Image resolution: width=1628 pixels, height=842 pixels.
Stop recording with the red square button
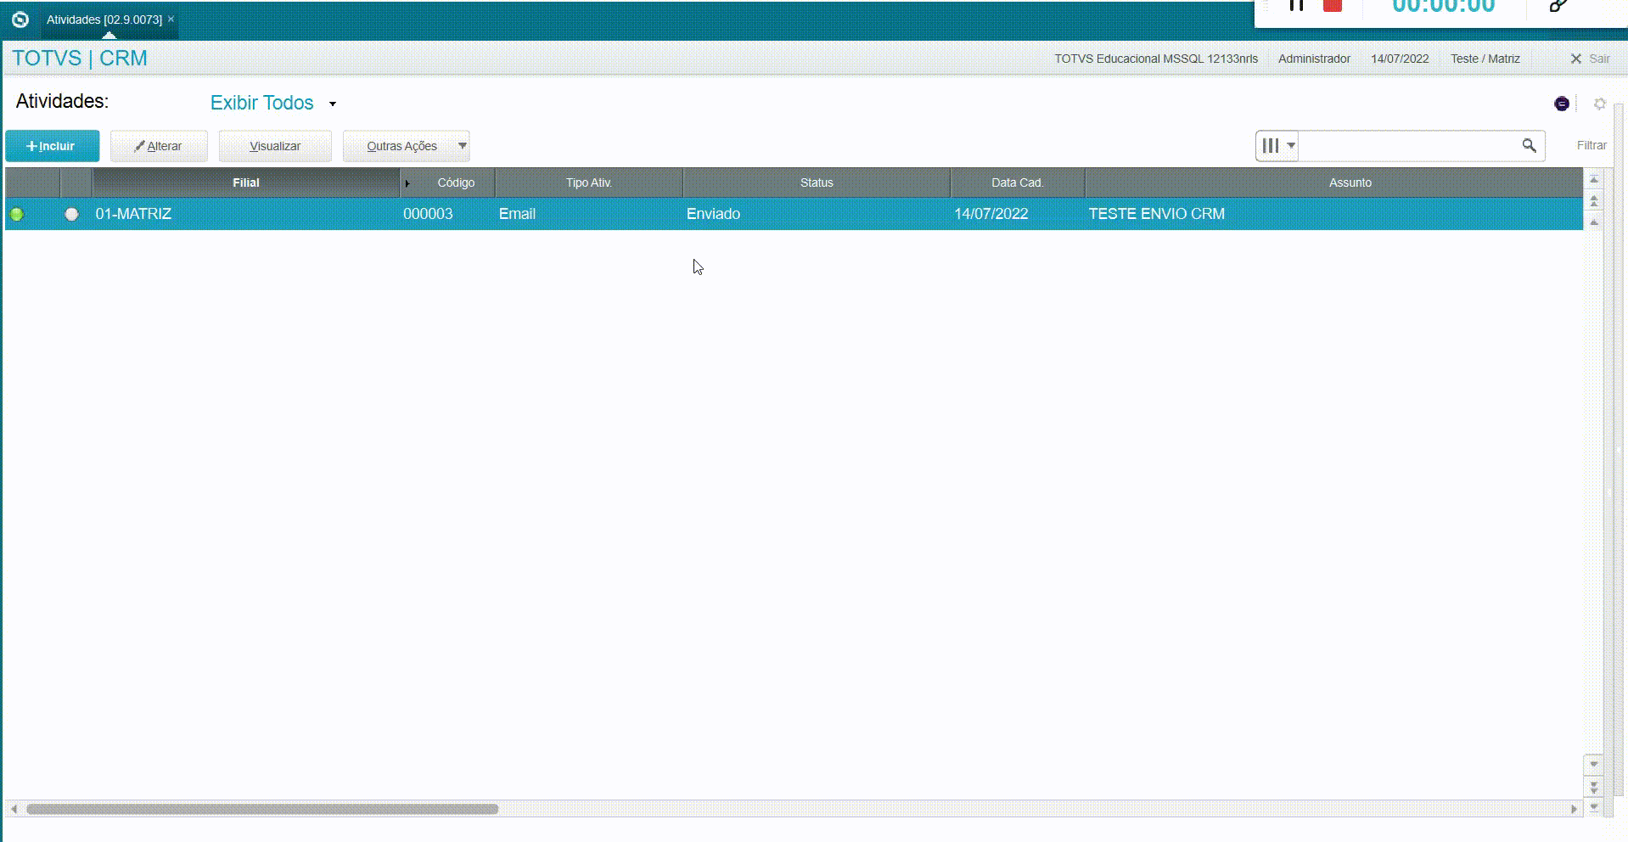1333,4
